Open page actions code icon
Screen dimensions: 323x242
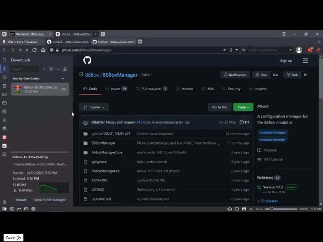pyautogui.click(x=251, y=209)
